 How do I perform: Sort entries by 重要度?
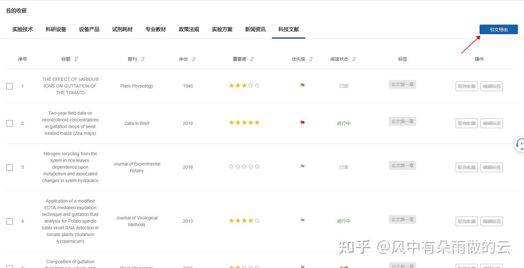[252, 59]
